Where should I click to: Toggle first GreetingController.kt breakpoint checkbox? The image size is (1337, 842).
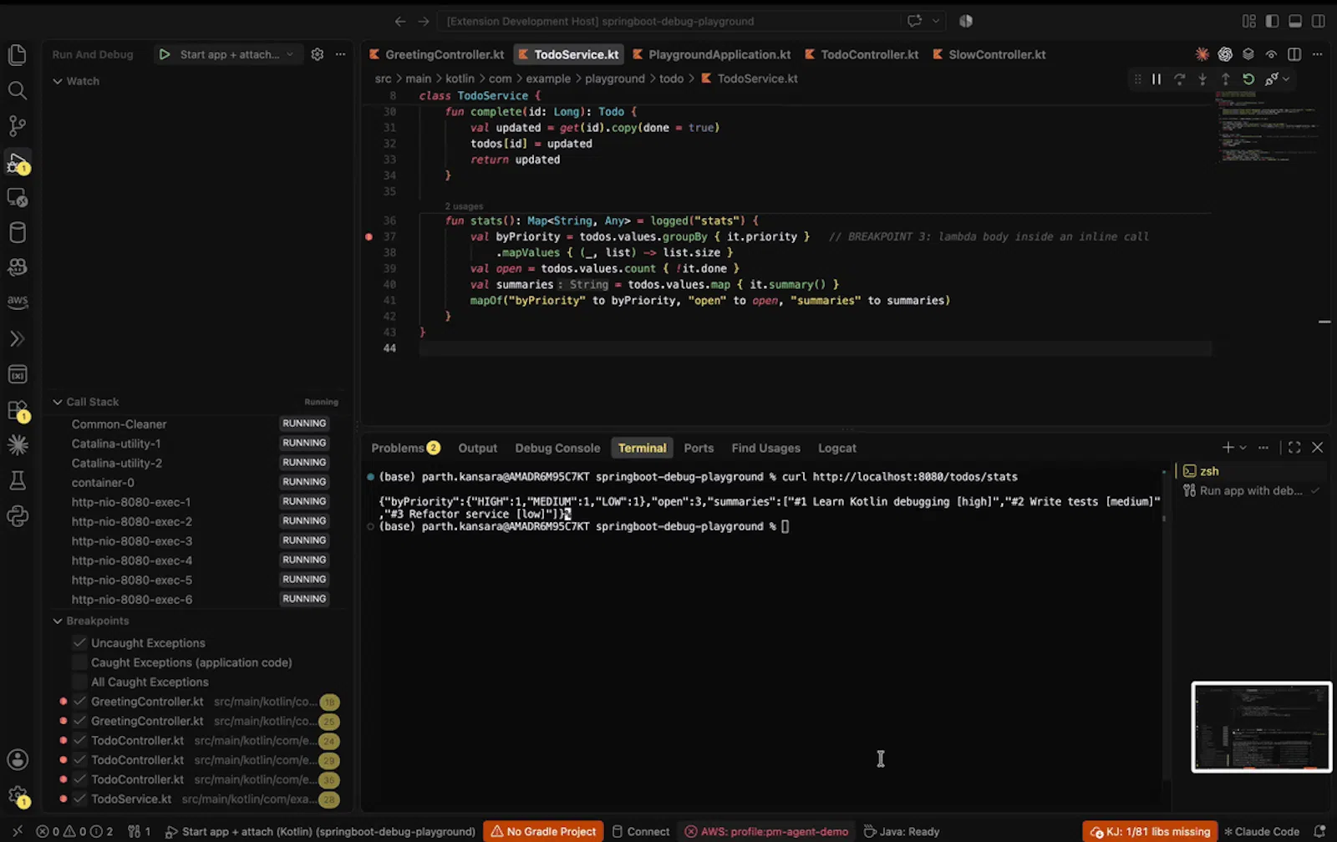click(x=79, y=702)
